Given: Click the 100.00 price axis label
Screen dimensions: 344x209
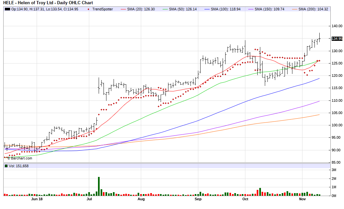Looking at the screenshot, I should (337, 125).
